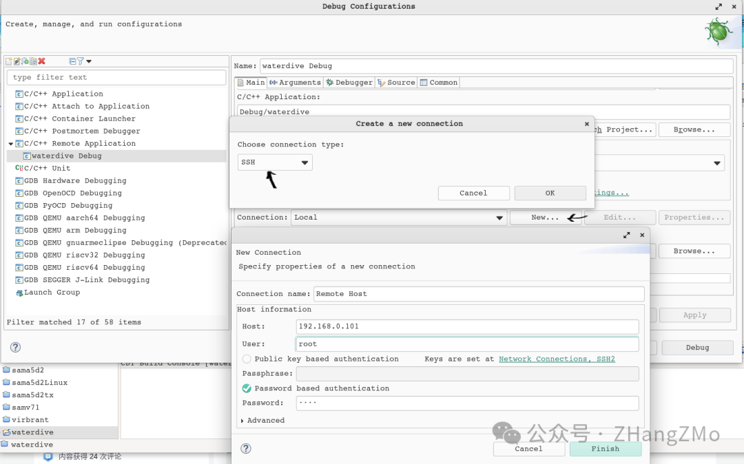Switch to the Arguments tab
The height and width of the screenshot is (464, 744).
295,83
